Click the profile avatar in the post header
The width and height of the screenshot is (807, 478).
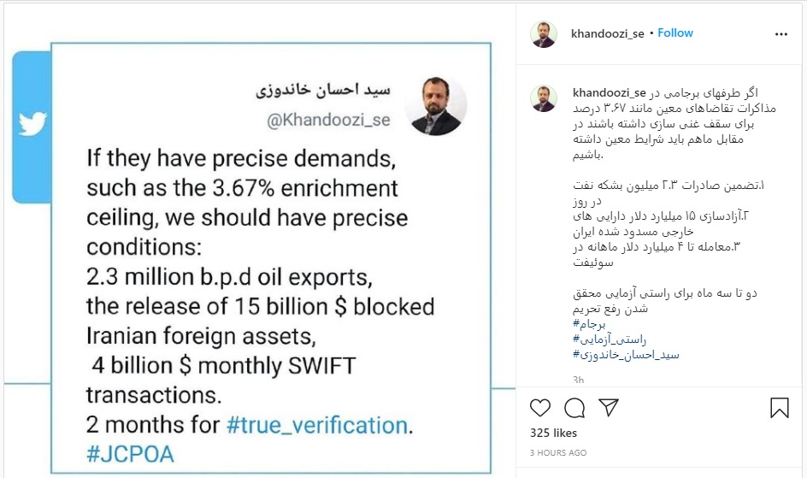[x=544, y=34]
